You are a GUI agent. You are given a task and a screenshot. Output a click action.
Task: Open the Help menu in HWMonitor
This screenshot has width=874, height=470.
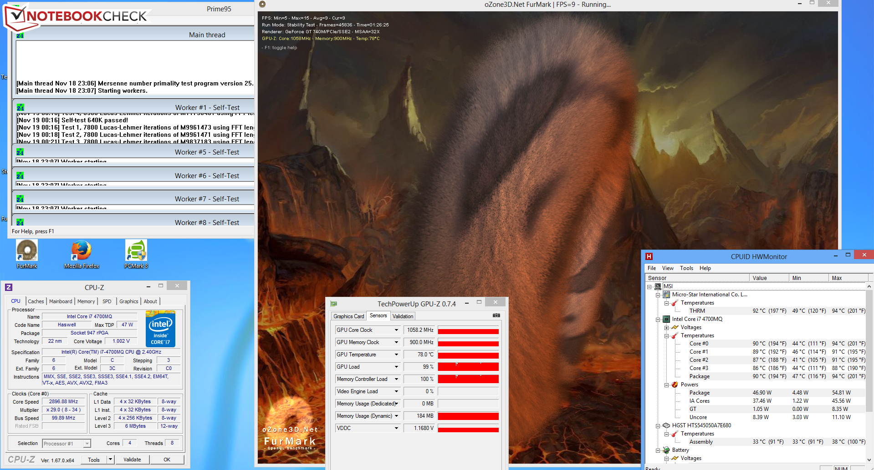[x=705, y=268]
